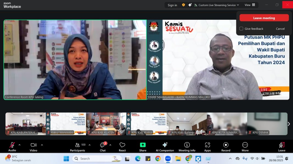Image resolution: width=293 pixels, height=164 pixels.
Task: Unmute microphone using the Audio button
Action: (x=12, y=147)
